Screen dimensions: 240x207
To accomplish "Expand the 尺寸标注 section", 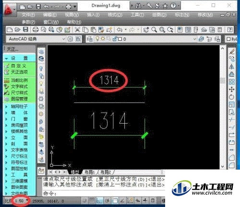I will pyautogui.click(x=6, y=156).
